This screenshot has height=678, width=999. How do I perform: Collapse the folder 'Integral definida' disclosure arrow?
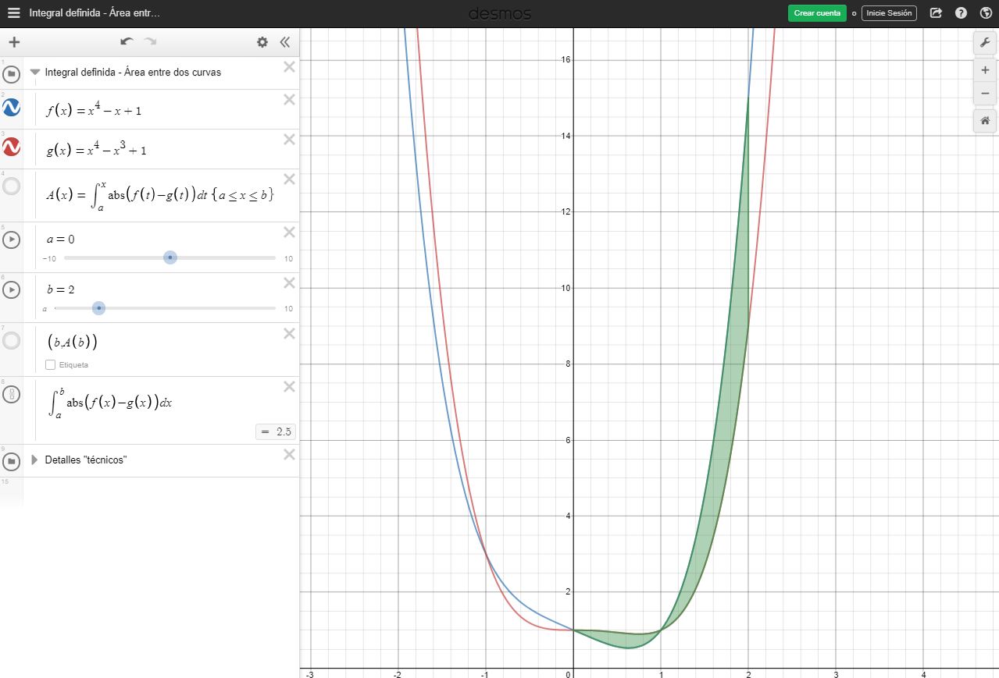coord(34,72)
